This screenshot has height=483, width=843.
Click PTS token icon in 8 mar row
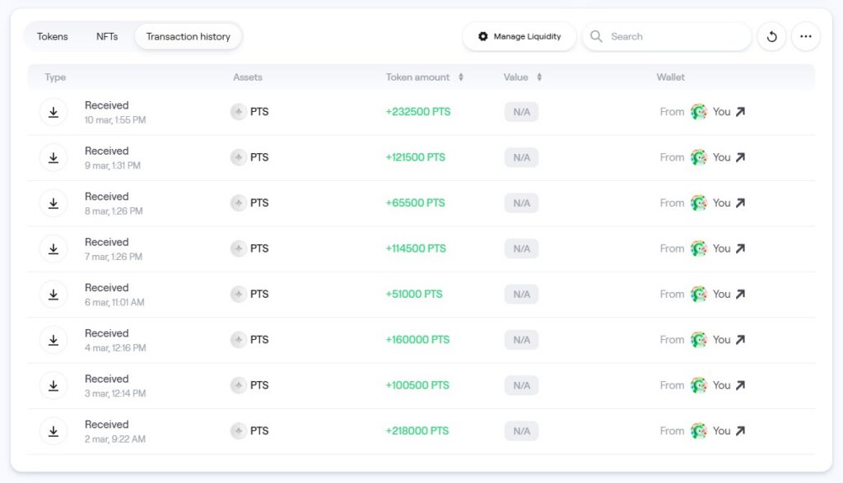click(239, 203)
